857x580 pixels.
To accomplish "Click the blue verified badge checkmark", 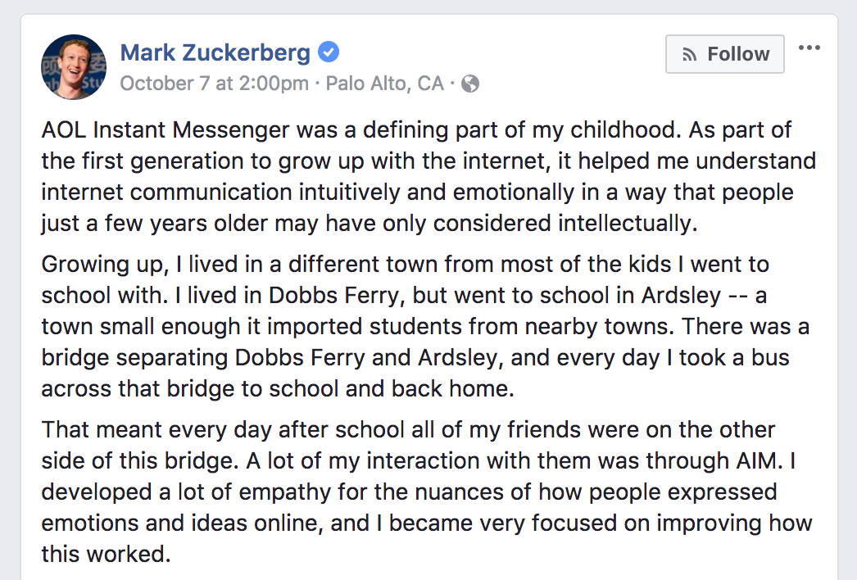I will coord(329,52).
